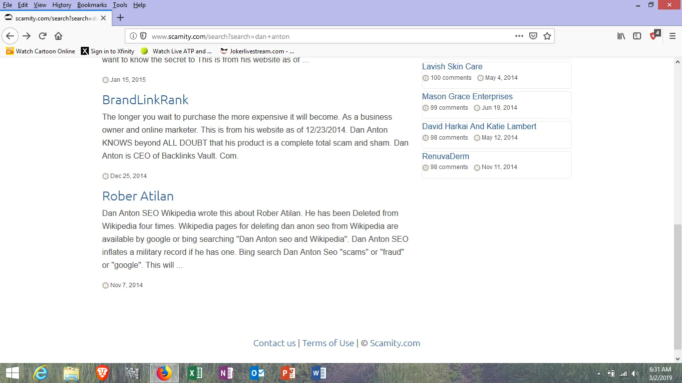Open the Contact us footer link
682x383 pixels.
click(x=275, y=343)
